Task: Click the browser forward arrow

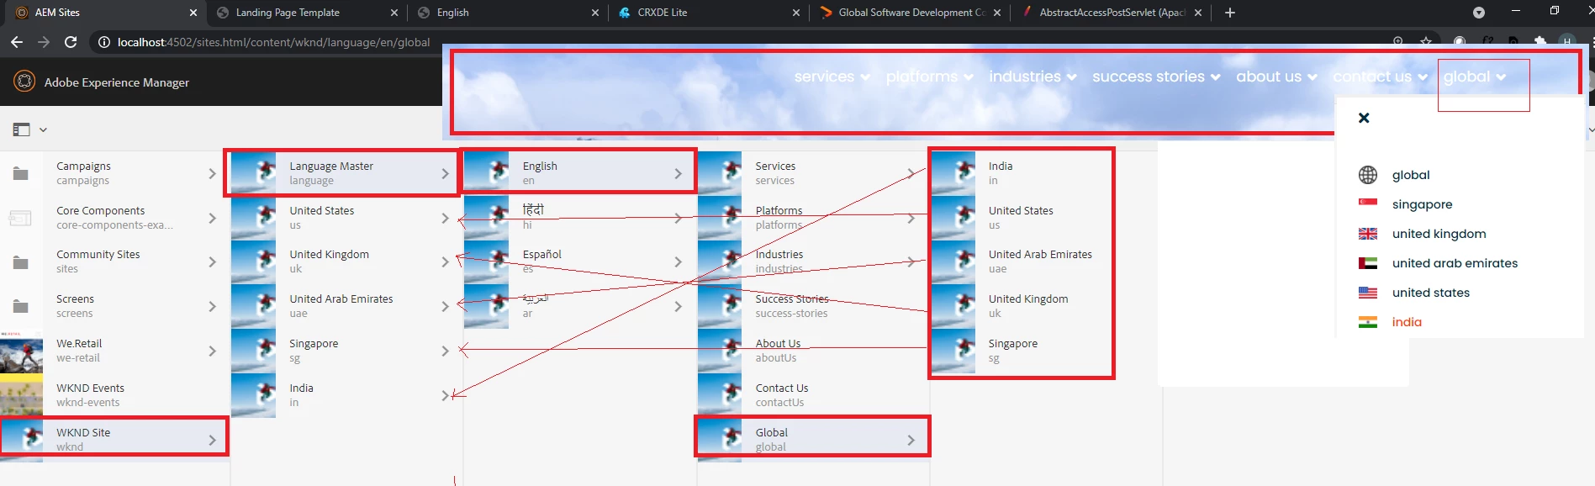Action: pyautogui.click(x=44, y=42)
